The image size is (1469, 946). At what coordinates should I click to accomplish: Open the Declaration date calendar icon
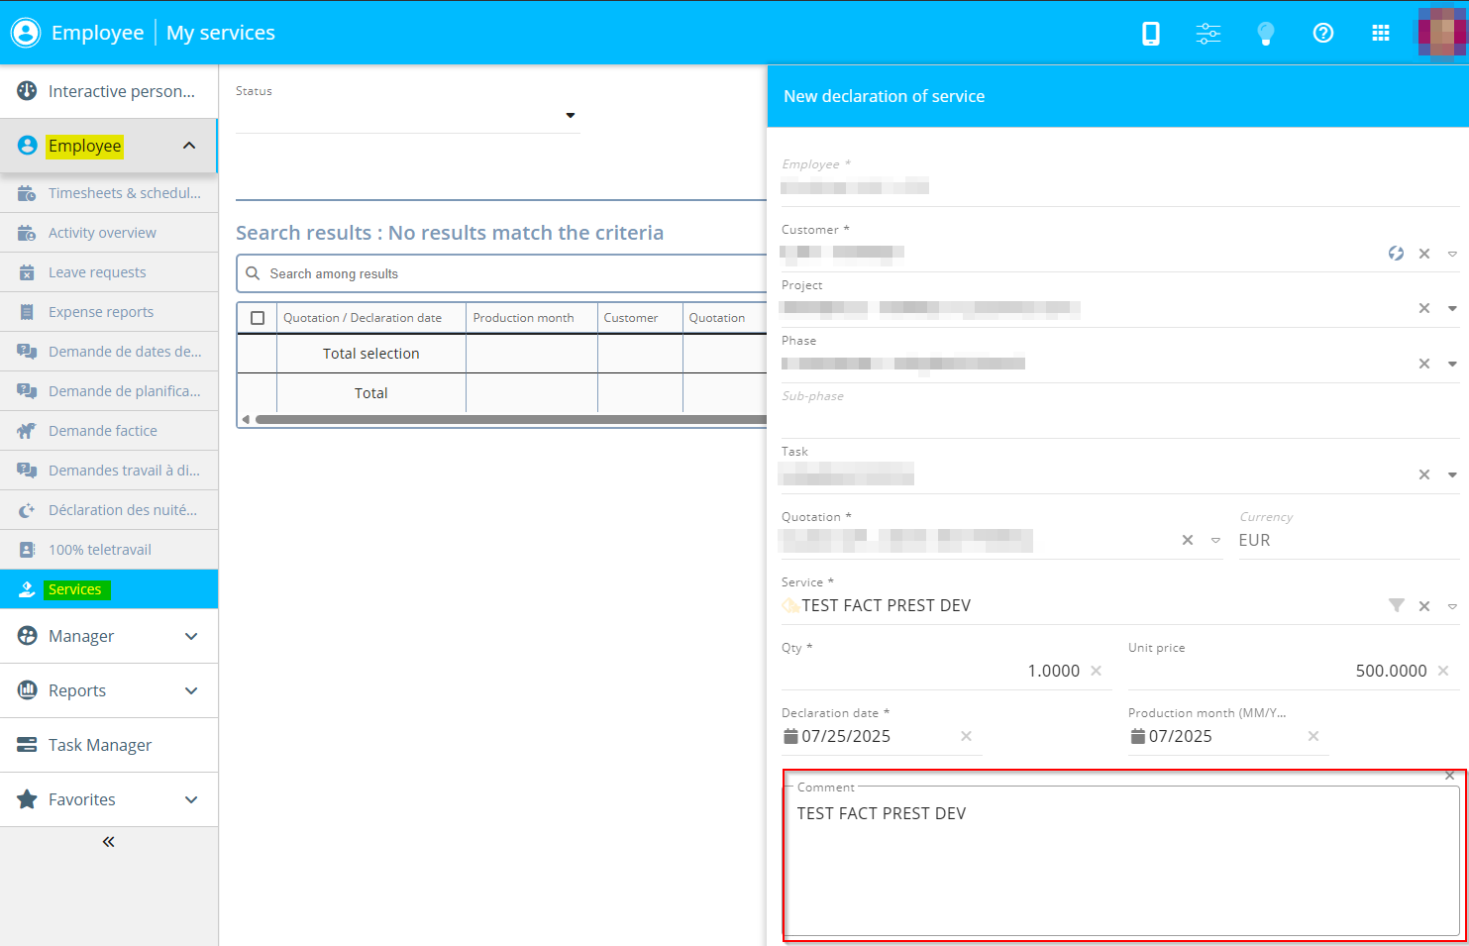[x=790, y=736]
